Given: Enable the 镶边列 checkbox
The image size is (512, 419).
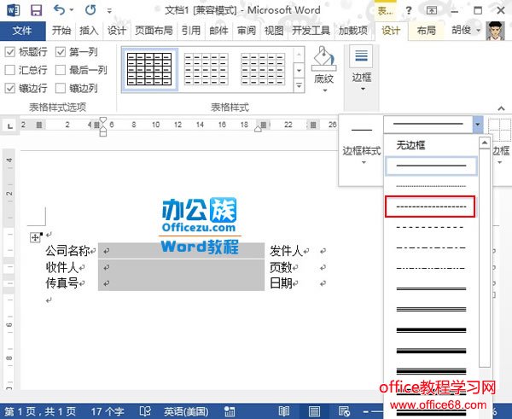Looking at the screenshot, I should (61, 88).
